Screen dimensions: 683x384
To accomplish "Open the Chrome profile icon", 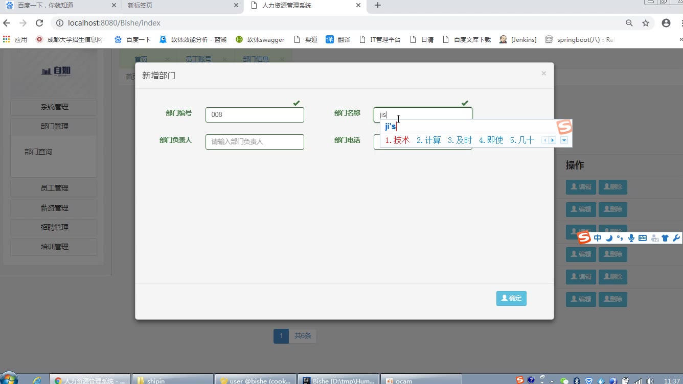I will coord(666,23).
